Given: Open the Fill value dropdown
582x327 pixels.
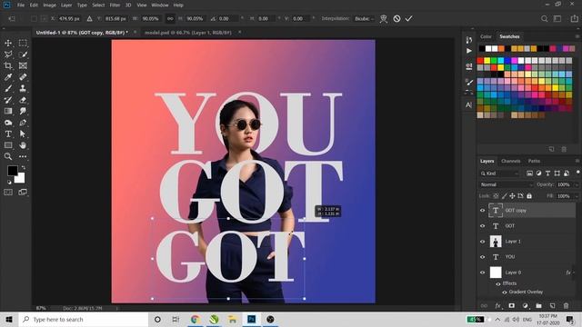Looking at the screenshot, I should pos(577,196).
